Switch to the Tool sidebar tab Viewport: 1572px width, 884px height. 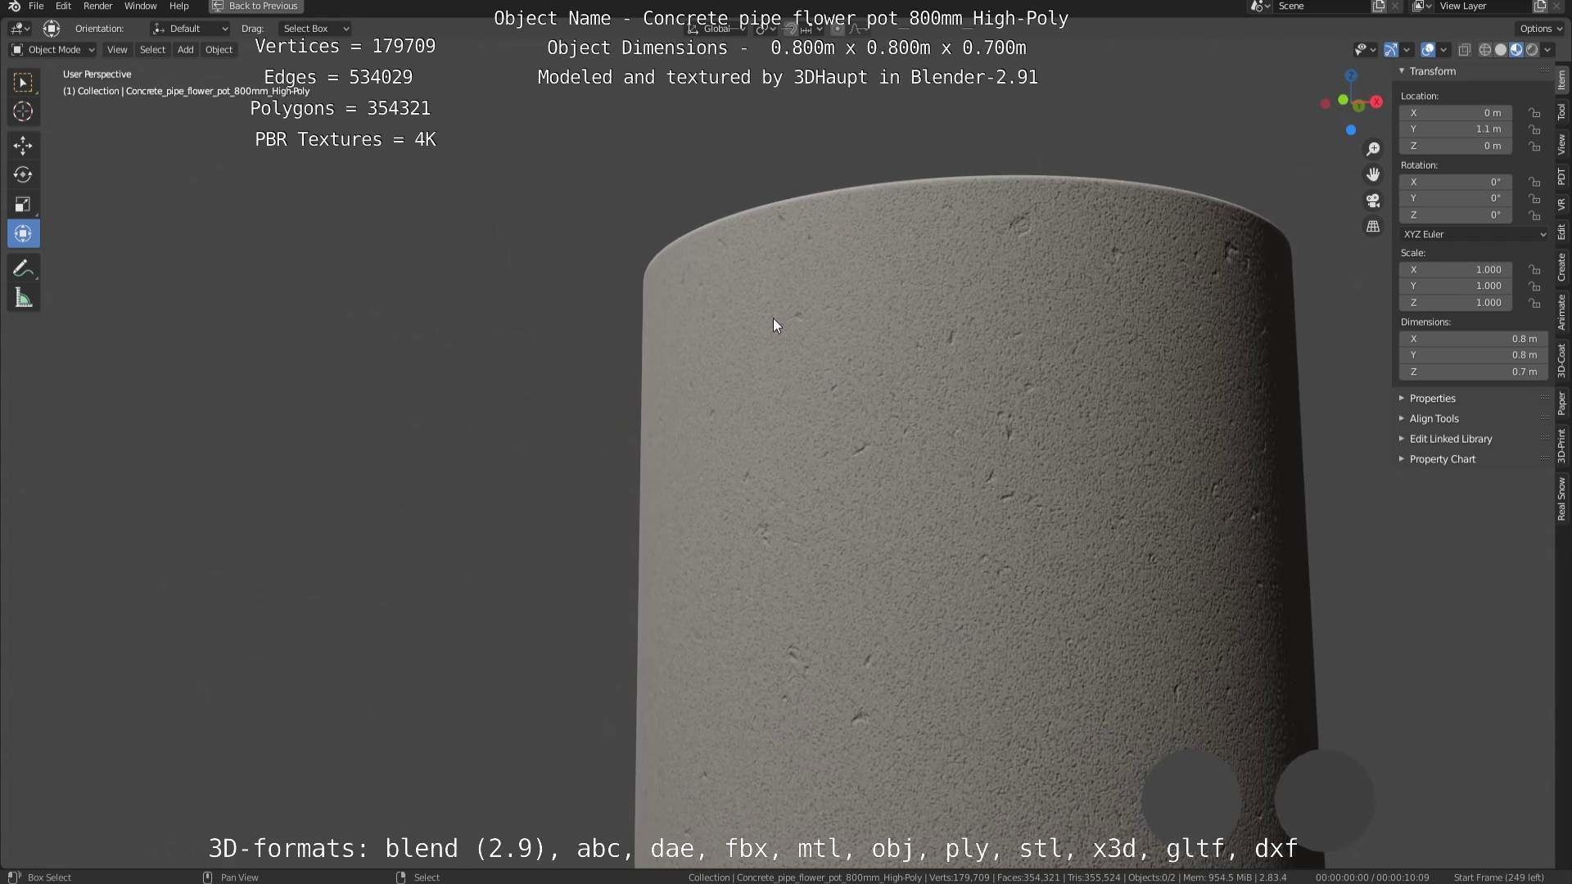point(1562,112)
